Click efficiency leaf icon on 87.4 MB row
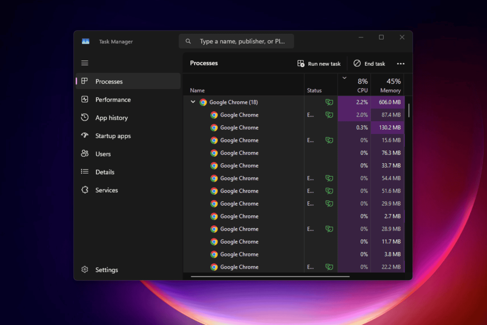The width and height of the screenshot is (487, 325). click(x=329, y=115)
